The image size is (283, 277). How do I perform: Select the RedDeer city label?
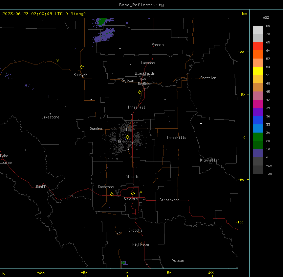click(x=144, y=84)
